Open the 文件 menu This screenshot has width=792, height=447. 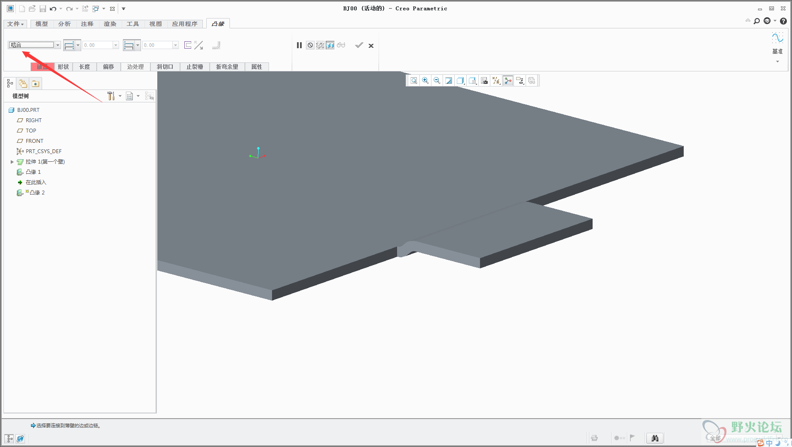15,24
